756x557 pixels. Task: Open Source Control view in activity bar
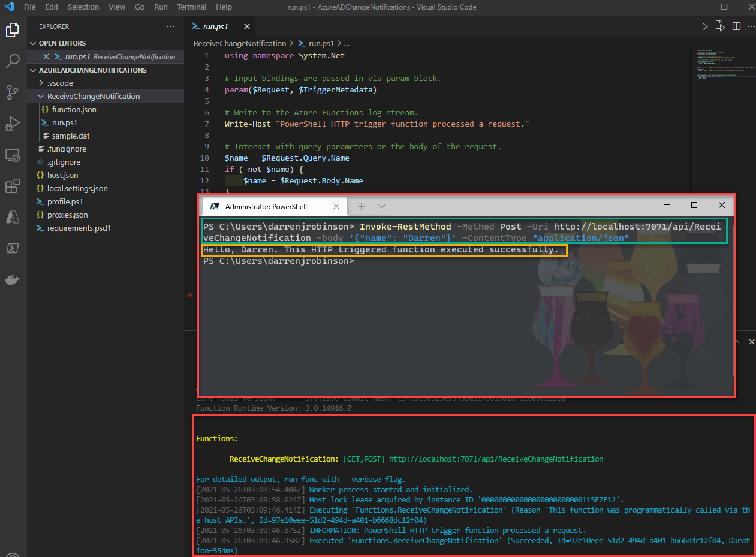click(x=13, y=92)
